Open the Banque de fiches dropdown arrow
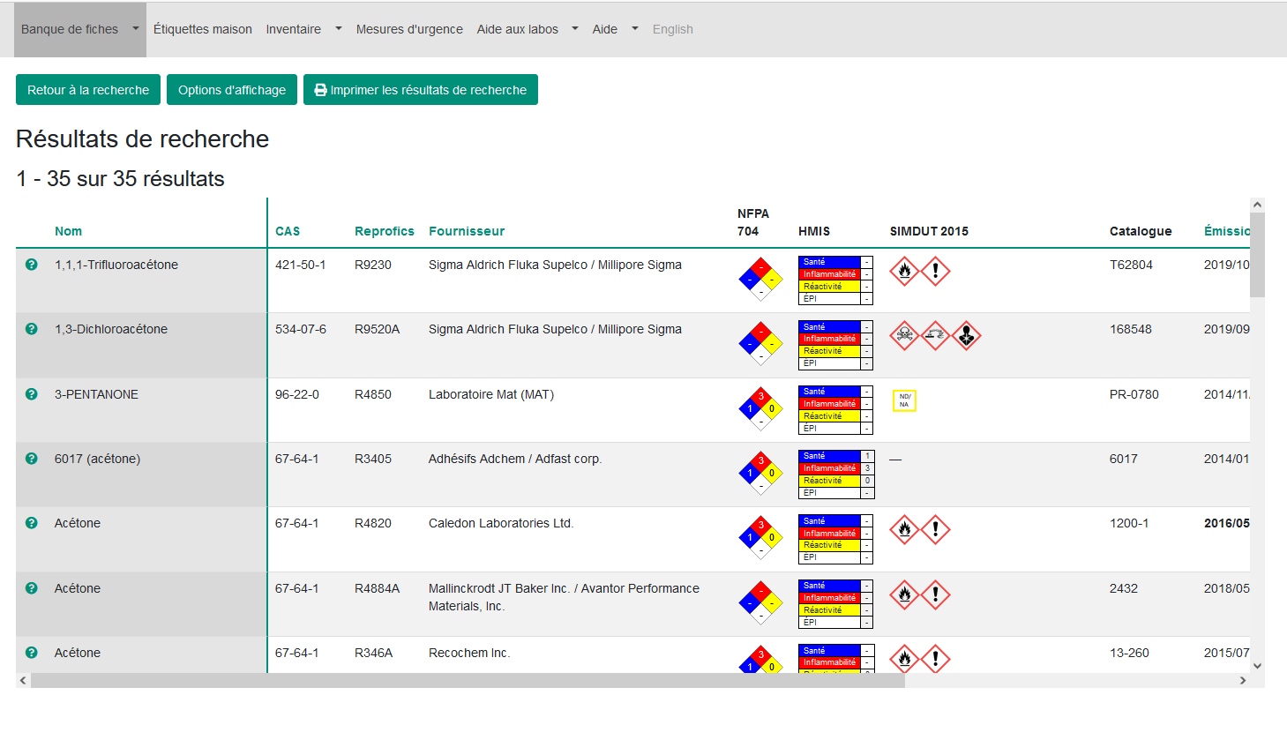 (x=135, y=28)
